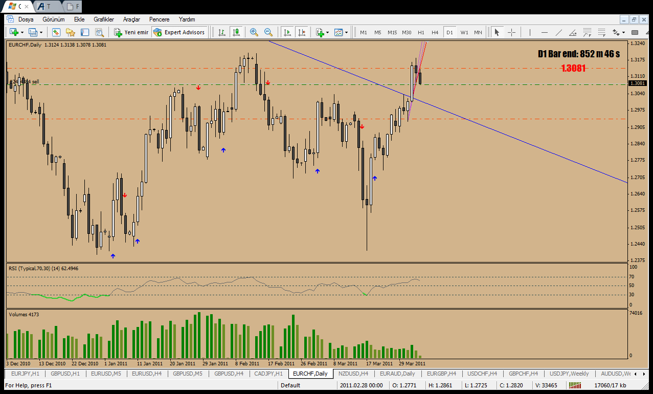
Task: Click the Default profile status bar field
Action: (x=290, y=385)
